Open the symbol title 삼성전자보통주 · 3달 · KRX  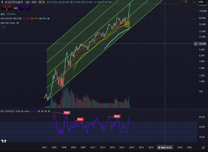click(20, 2)
